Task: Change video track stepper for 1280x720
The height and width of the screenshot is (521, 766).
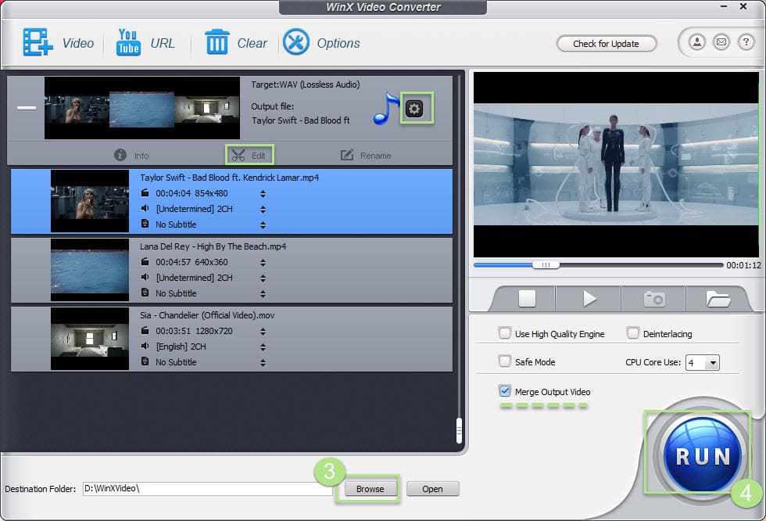Action: (263, 332)
